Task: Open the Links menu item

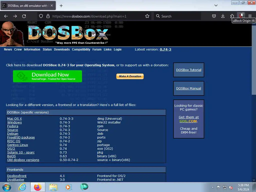Action: [107, 49]
